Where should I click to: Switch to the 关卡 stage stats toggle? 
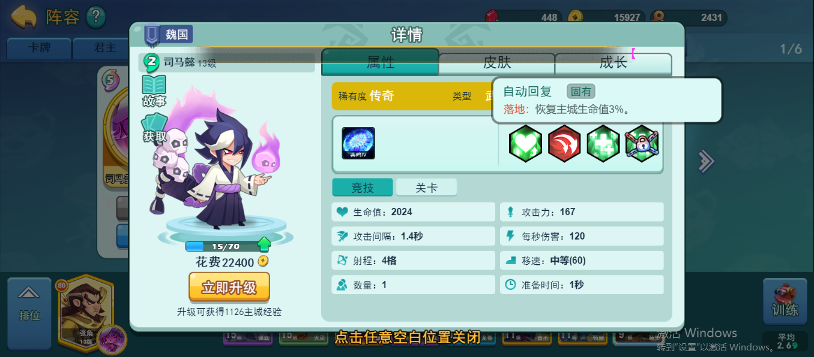point(426,187)
